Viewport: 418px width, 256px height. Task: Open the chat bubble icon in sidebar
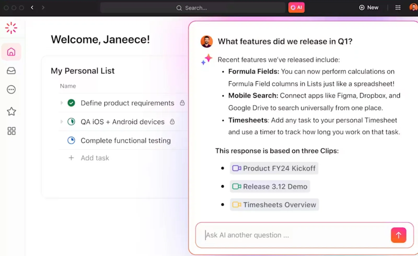pos(11,90)
